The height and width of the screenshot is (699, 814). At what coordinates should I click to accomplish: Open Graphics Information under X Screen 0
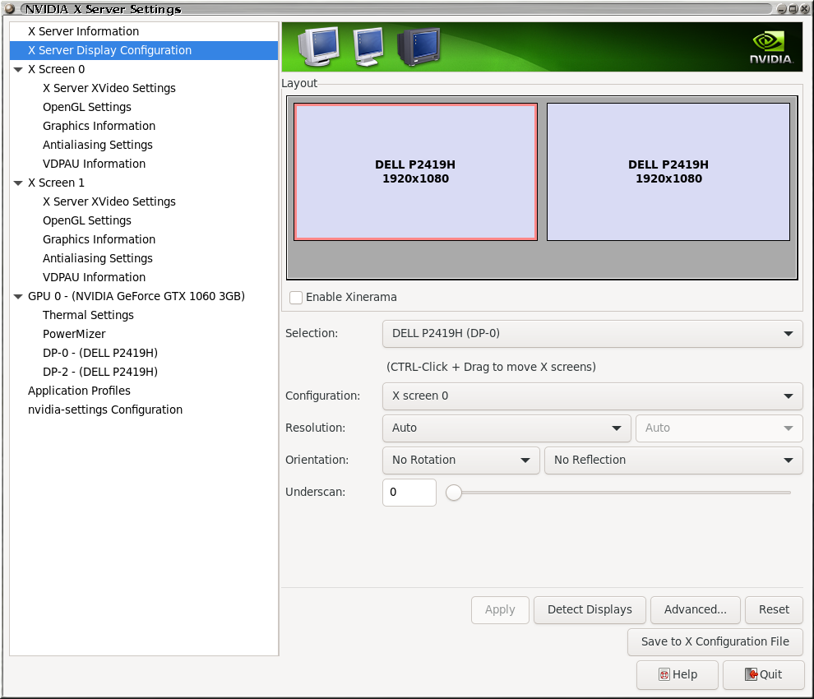(99, 126)
